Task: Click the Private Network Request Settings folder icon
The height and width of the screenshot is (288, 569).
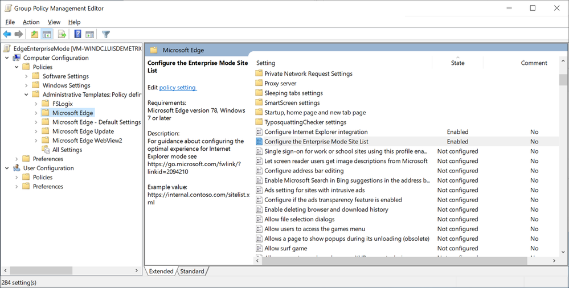Action: pyautogui.click(x=259, y=73)
